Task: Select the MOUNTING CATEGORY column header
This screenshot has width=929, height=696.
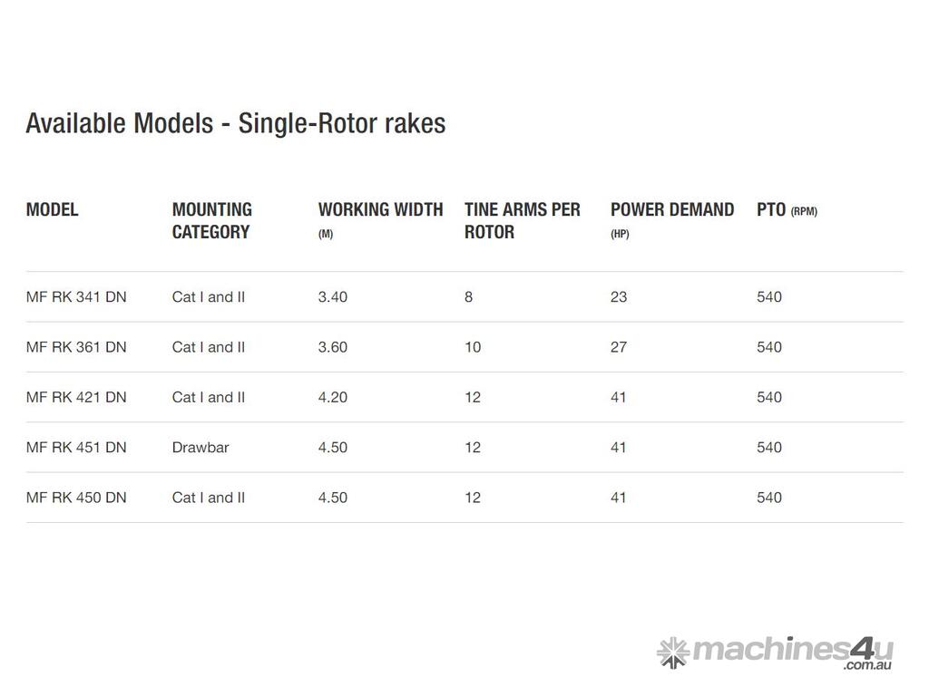Action: [x=212, y=220]
